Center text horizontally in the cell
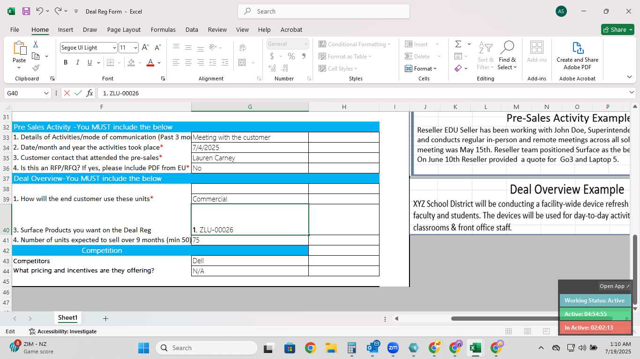Image resolution: width=640 pixels, height=359 pixels. click(x=188, y=63)
